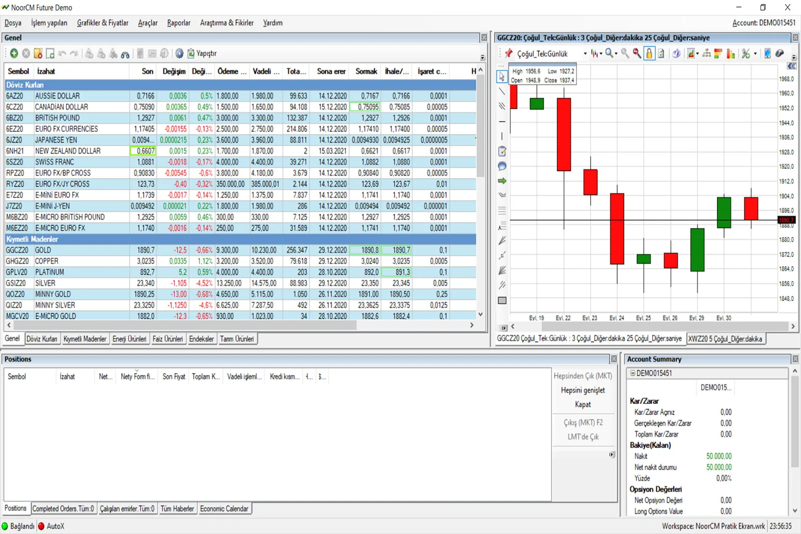Toggle the padlock chart lock button
The width and height of the screenshot is (801, 534).
(649, 54)
